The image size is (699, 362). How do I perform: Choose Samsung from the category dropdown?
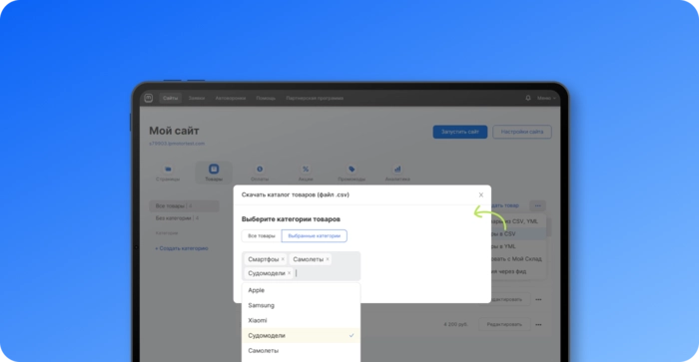pyautogui.click(x=301, y=305)
